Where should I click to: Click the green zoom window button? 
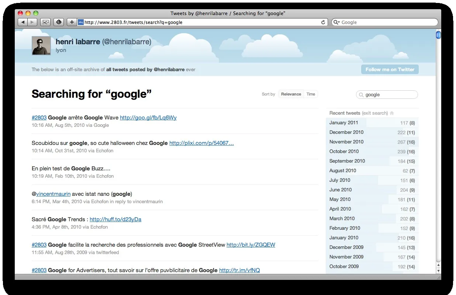pos(35,13)
